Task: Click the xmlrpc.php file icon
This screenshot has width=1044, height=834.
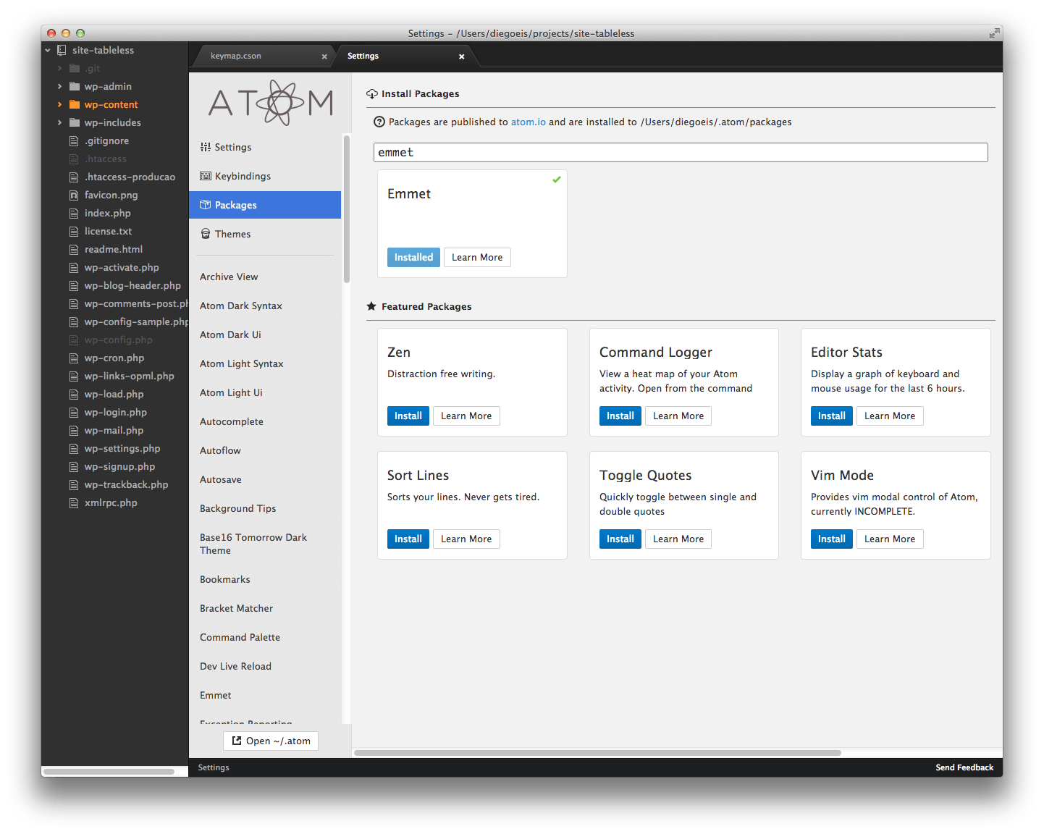Action: pos(74,502)
